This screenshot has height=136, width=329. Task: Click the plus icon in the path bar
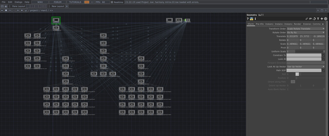(18, 10)
